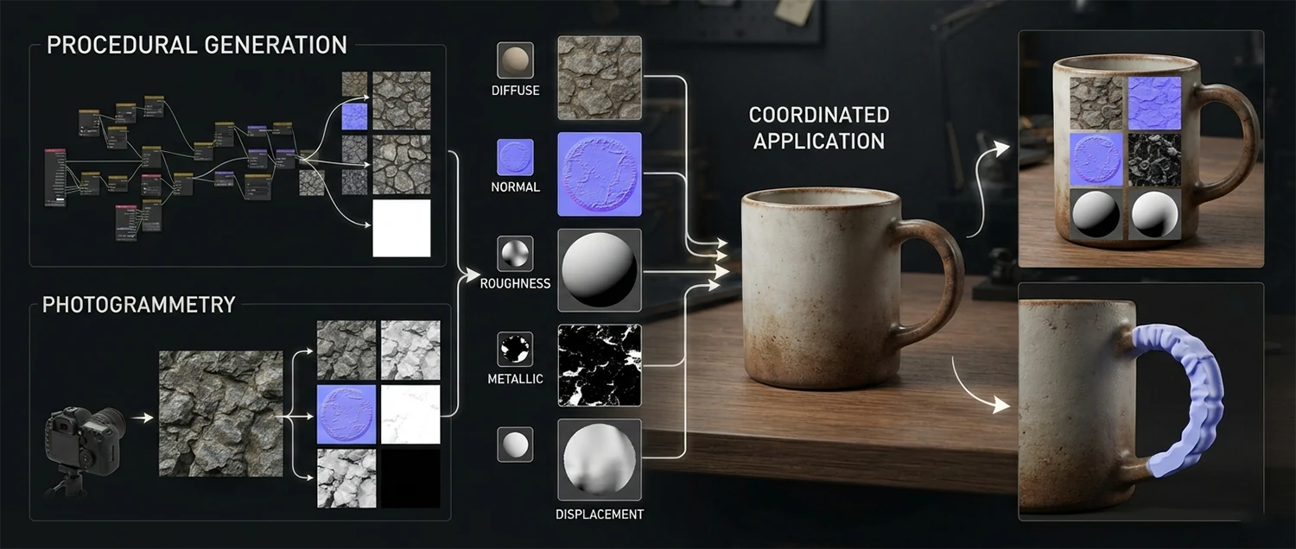
Task: Select the cracked blue normal tile on mug overlay
Action: 1153,102
